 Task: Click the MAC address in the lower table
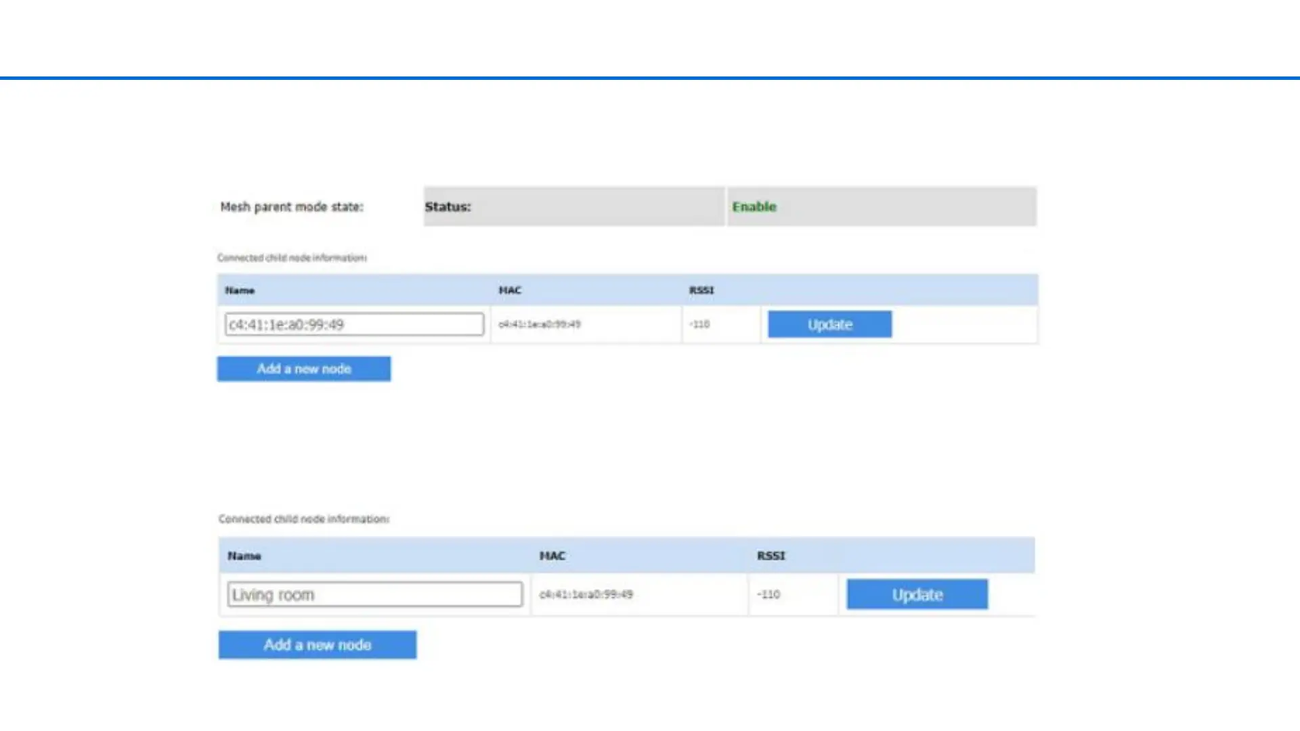[586, 594]
